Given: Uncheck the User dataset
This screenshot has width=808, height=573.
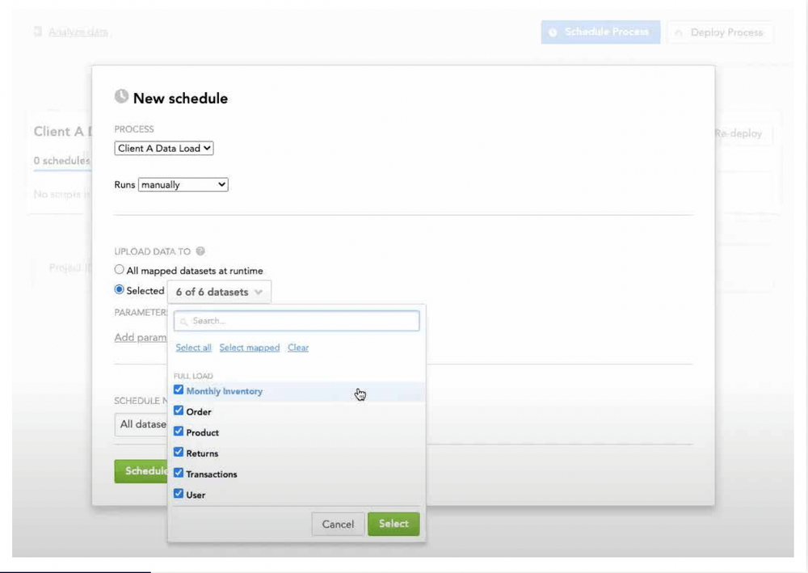Looking at the screenshot, I should coord(179,495).
